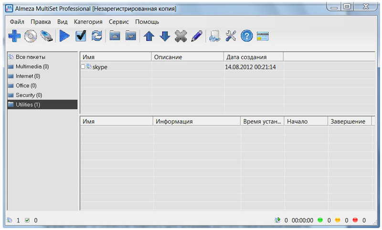
Task: Tick the skype package checkbox
Action: click(83, 67)
